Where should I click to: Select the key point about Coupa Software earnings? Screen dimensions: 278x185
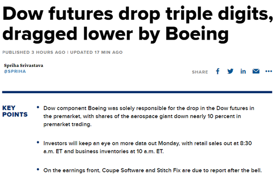tap(153, 170)
